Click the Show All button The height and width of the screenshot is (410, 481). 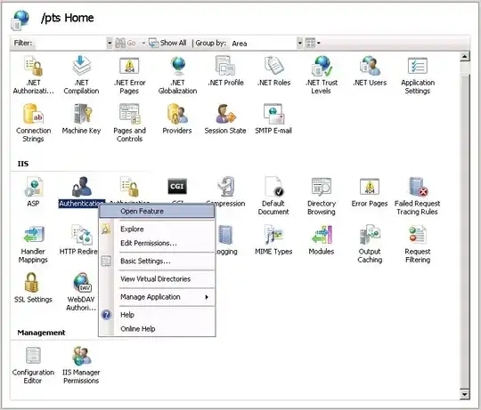coord(167,43)
